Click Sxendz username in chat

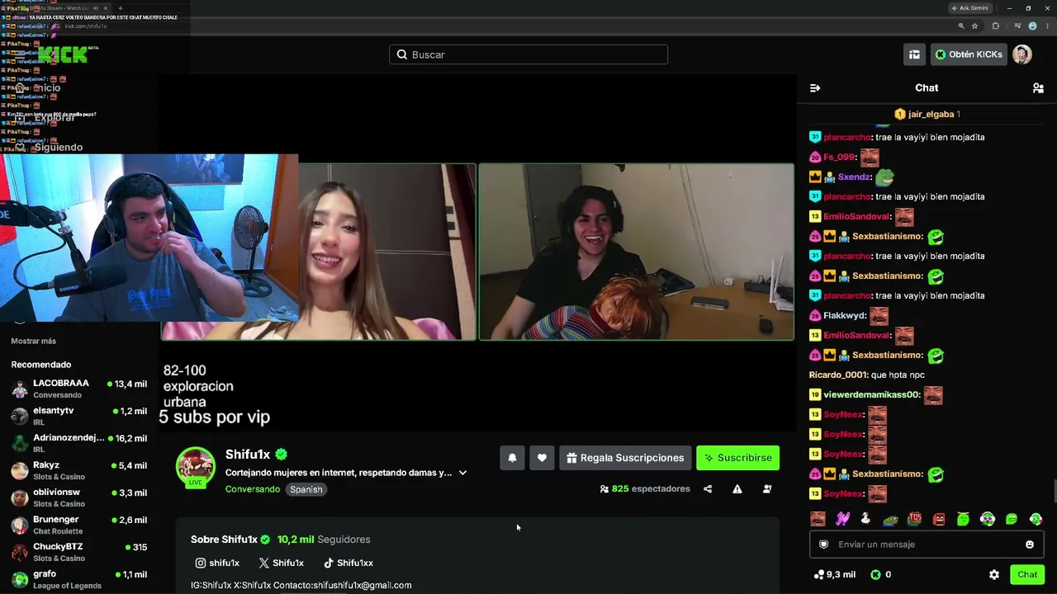[855, 177]
